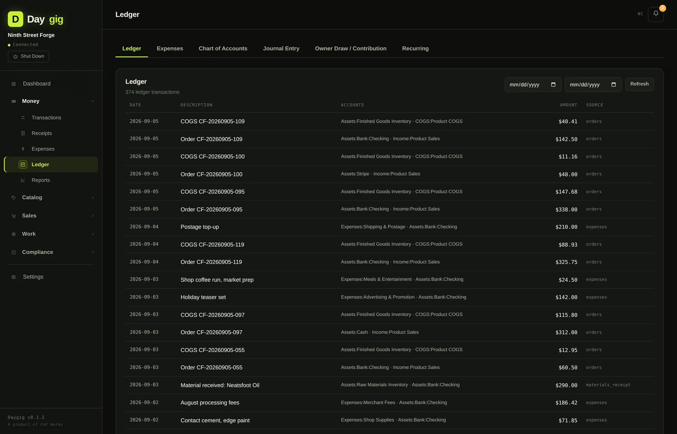
Task: Select COGS CF-20260905-095 entry
Action: point(389,192)
